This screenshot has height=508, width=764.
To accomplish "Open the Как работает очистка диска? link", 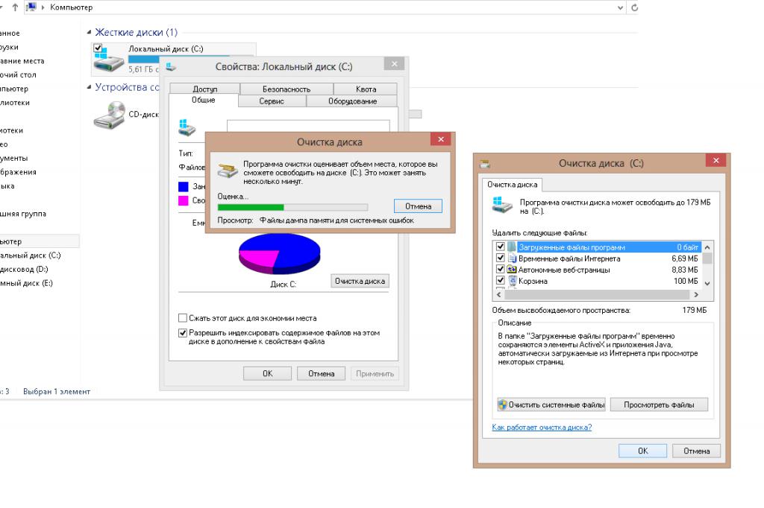I will click(542, 428).
